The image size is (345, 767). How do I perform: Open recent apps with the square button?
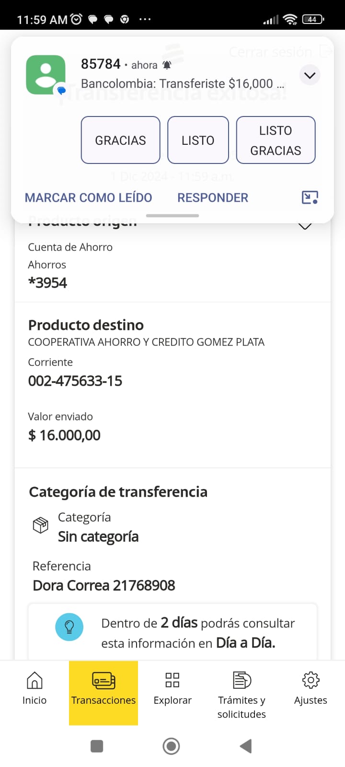click(97, 746)
